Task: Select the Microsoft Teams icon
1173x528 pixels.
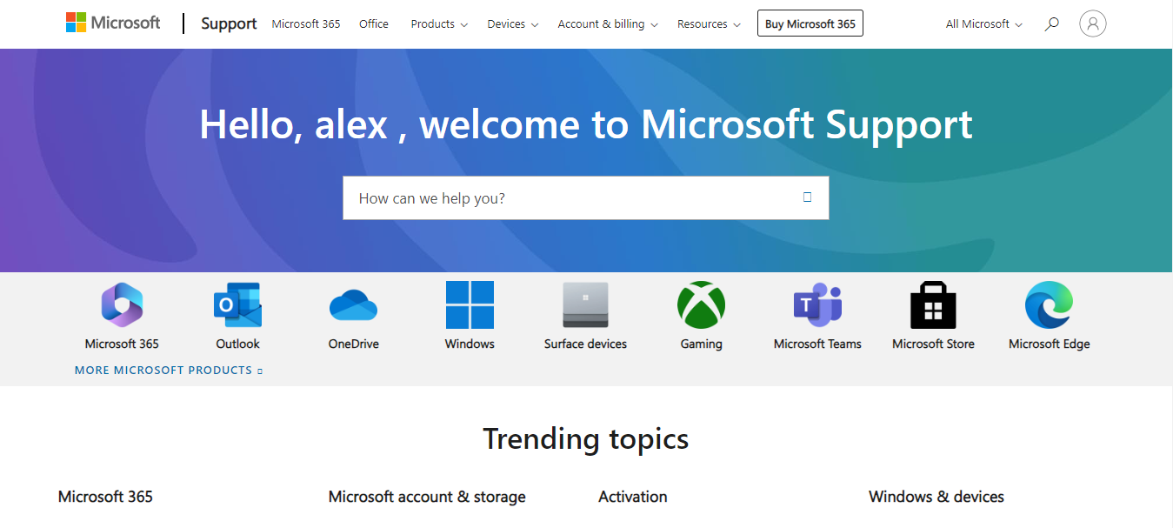Action: pyautogui.click(x=817, y=305)
